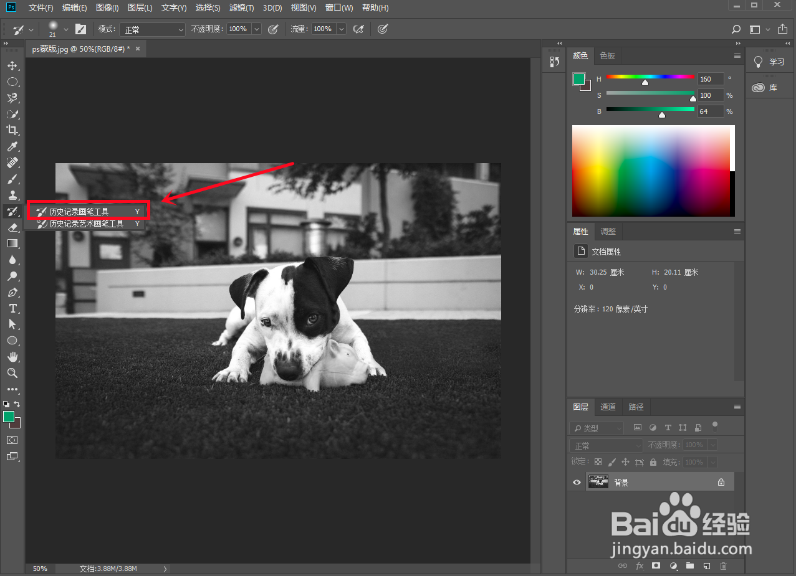Select the Zoom tool in toolbar
Screen dimensions: 796x576
pos(12,373)
